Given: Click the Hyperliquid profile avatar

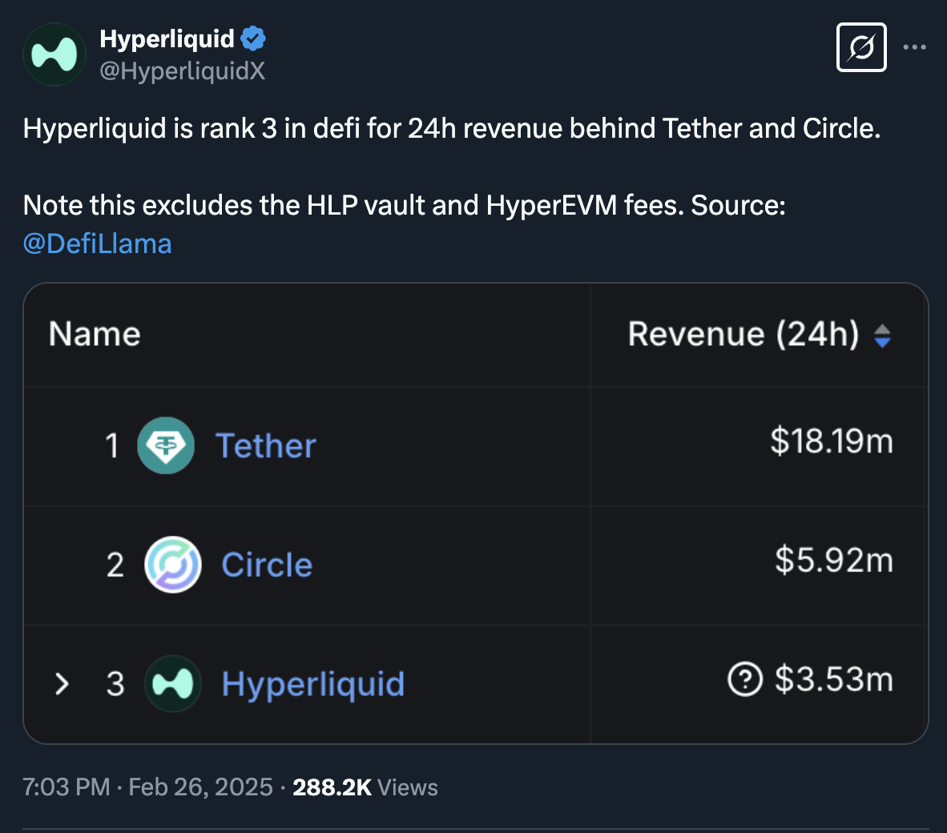Looking at the screenshot, I should (x=54, y=54).
